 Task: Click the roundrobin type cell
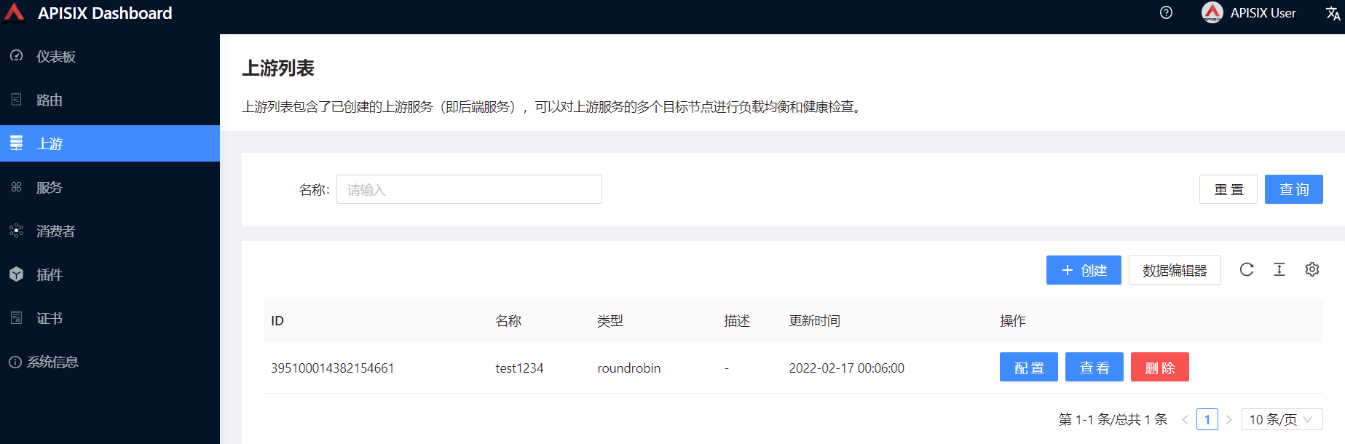pyautogui.click(x=629, y=368)
